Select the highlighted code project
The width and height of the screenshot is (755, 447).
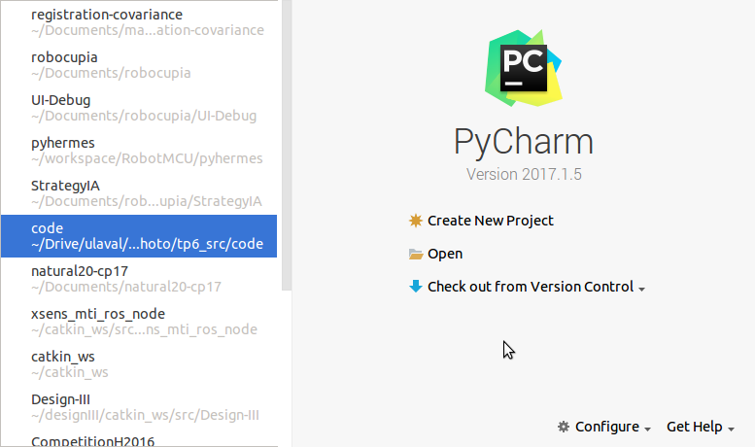point(139,236)
